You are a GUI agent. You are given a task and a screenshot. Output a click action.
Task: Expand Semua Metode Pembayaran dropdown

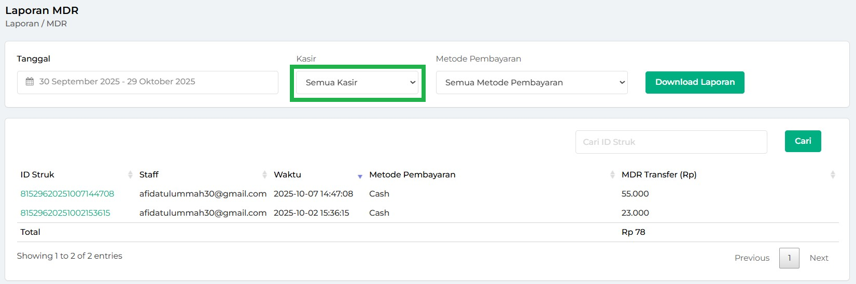click(x=531, y=83)
